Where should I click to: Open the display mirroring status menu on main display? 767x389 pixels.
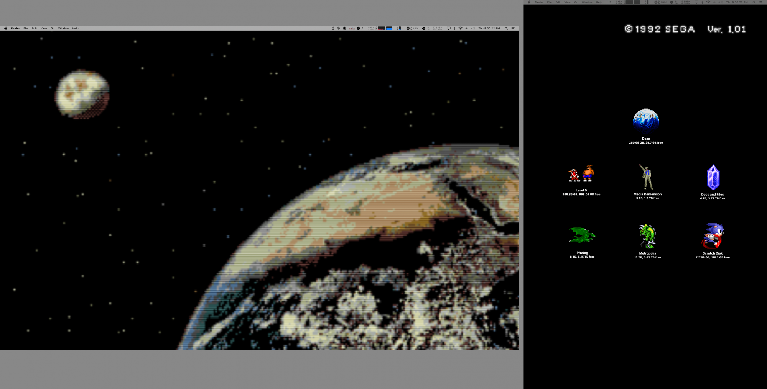coord(448,28)
